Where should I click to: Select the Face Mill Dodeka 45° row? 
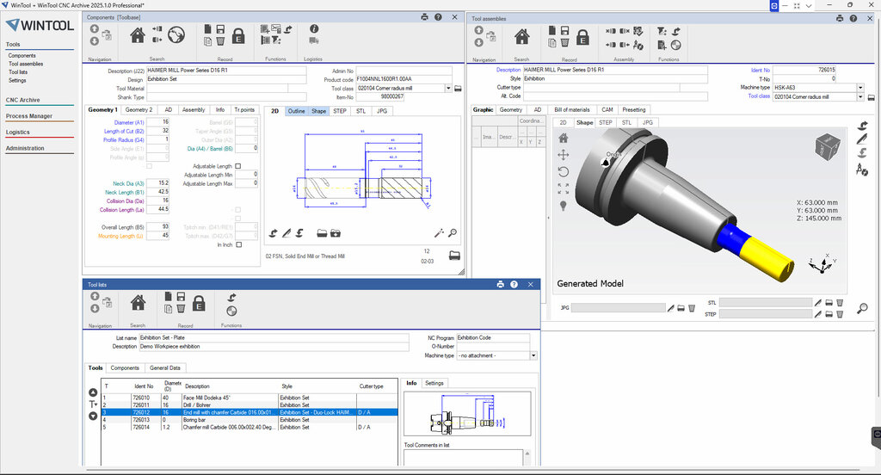(250, 398)
